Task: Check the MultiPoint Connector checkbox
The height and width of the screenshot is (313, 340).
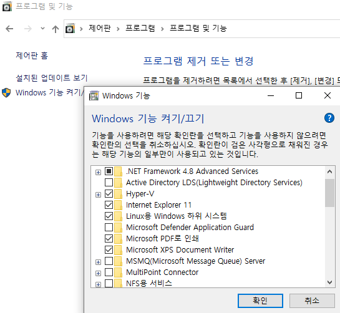Action: click(x=109, y=272)
